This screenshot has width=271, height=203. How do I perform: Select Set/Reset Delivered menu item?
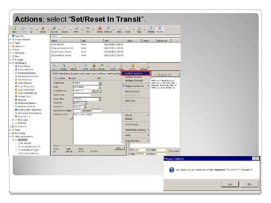click(x=135, y=80)
